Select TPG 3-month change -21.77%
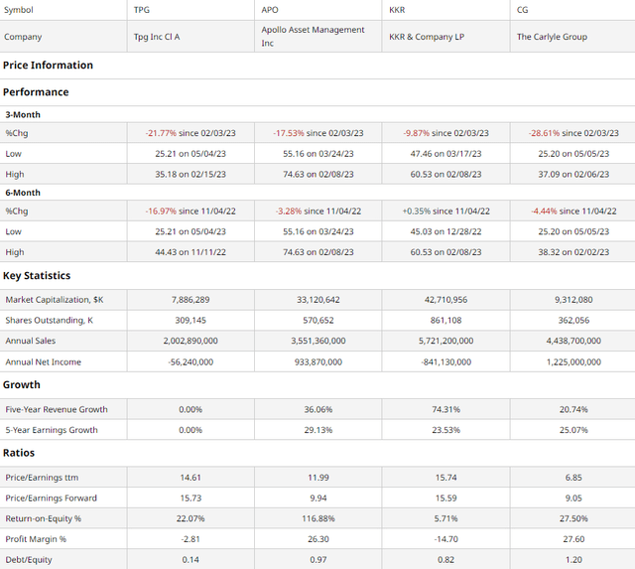The width and height of the screenshot is (635, 569). tap(161, 133)
